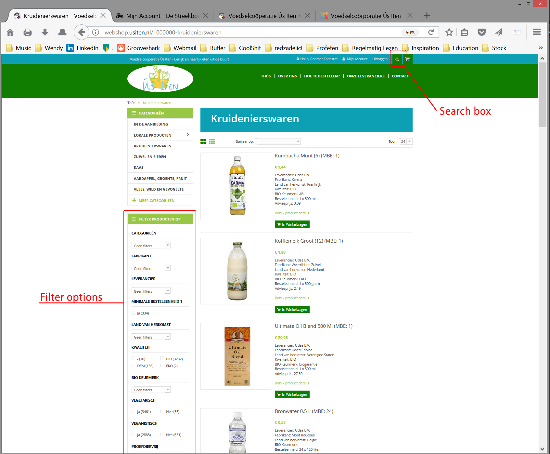Open the Bio Keurmerk filter dropdown

click(151, 390)
